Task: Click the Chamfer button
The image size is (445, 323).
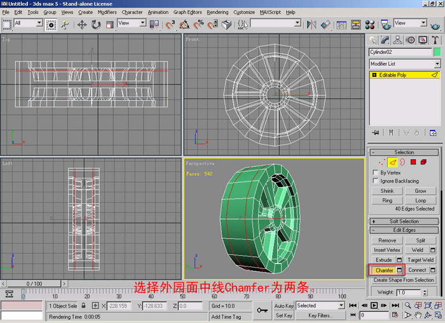Action: point(384,270)
